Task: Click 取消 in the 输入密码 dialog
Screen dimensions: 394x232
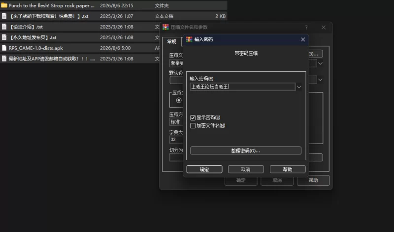Action: click(x=246, y=169)
